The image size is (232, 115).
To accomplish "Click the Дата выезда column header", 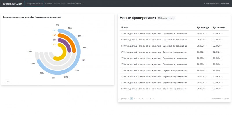I will point(219,27).
